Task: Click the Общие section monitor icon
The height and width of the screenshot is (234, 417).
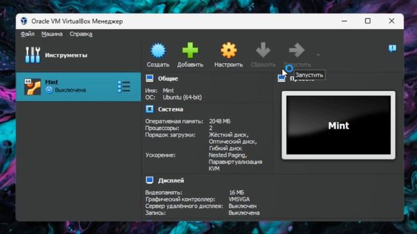Action: click(149, 78)
